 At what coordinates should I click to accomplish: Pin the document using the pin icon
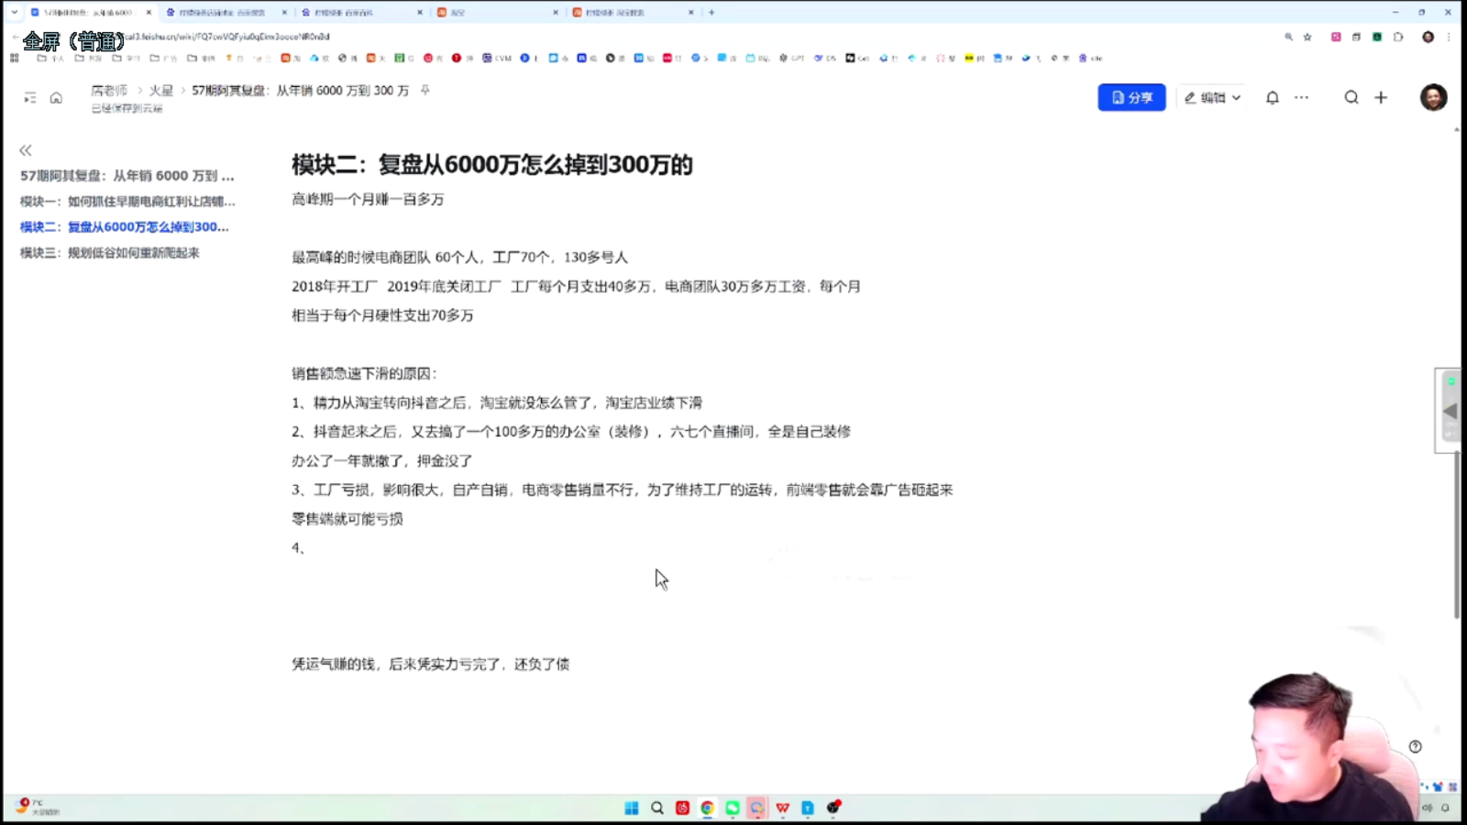(x=425, y=90)
